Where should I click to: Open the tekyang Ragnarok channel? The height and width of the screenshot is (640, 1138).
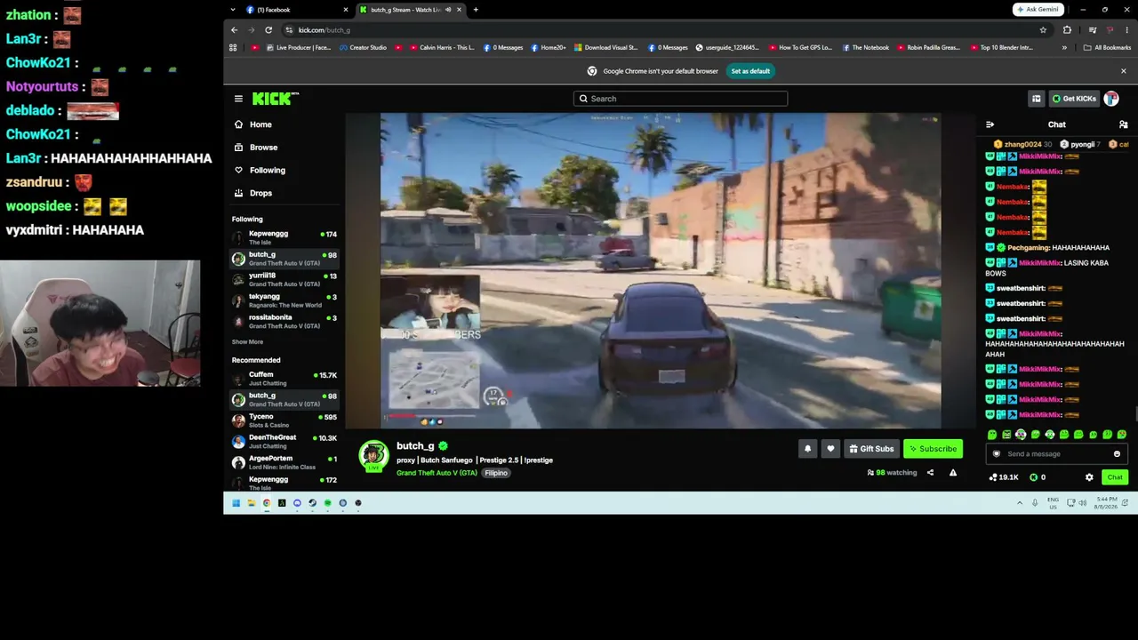click(x=284, y=300)
